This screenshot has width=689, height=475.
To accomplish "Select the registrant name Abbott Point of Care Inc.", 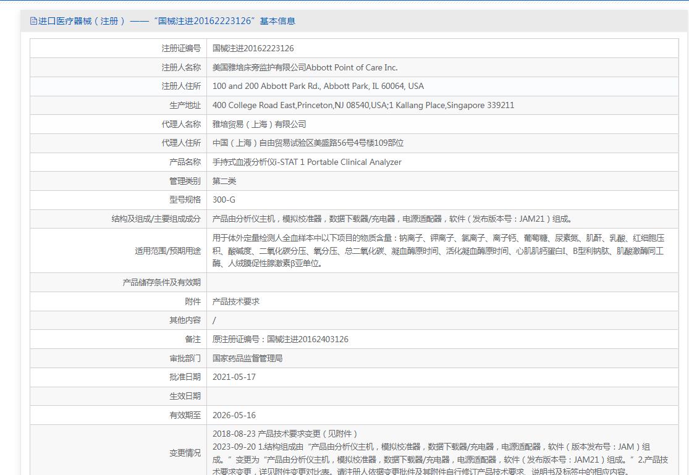I will point(305,67).
